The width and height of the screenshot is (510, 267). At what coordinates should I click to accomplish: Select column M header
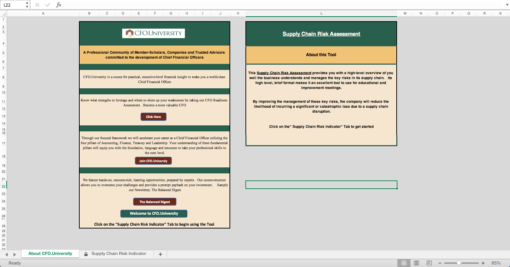(x=405, y=13)
